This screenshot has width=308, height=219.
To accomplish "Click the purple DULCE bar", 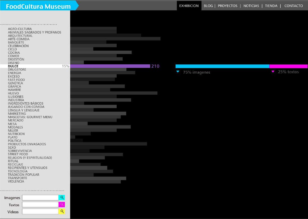I will [x=110, y=66].
